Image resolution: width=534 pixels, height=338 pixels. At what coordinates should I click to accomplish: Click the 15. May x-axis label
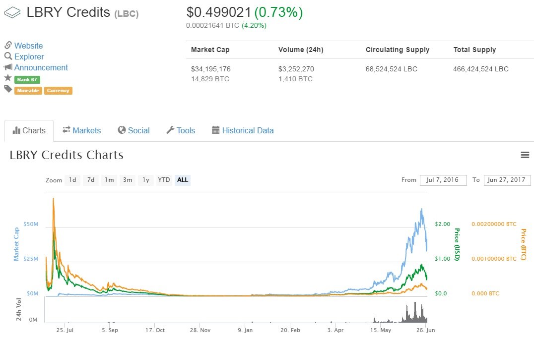click(x=381, y=330)
